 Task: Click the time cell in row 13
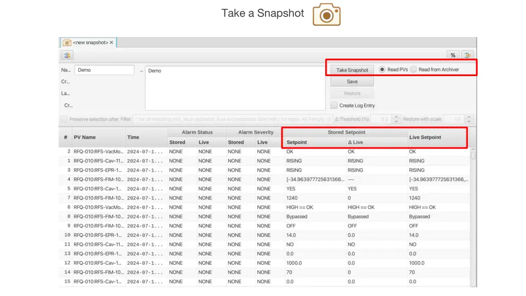(x=145, y=254)
